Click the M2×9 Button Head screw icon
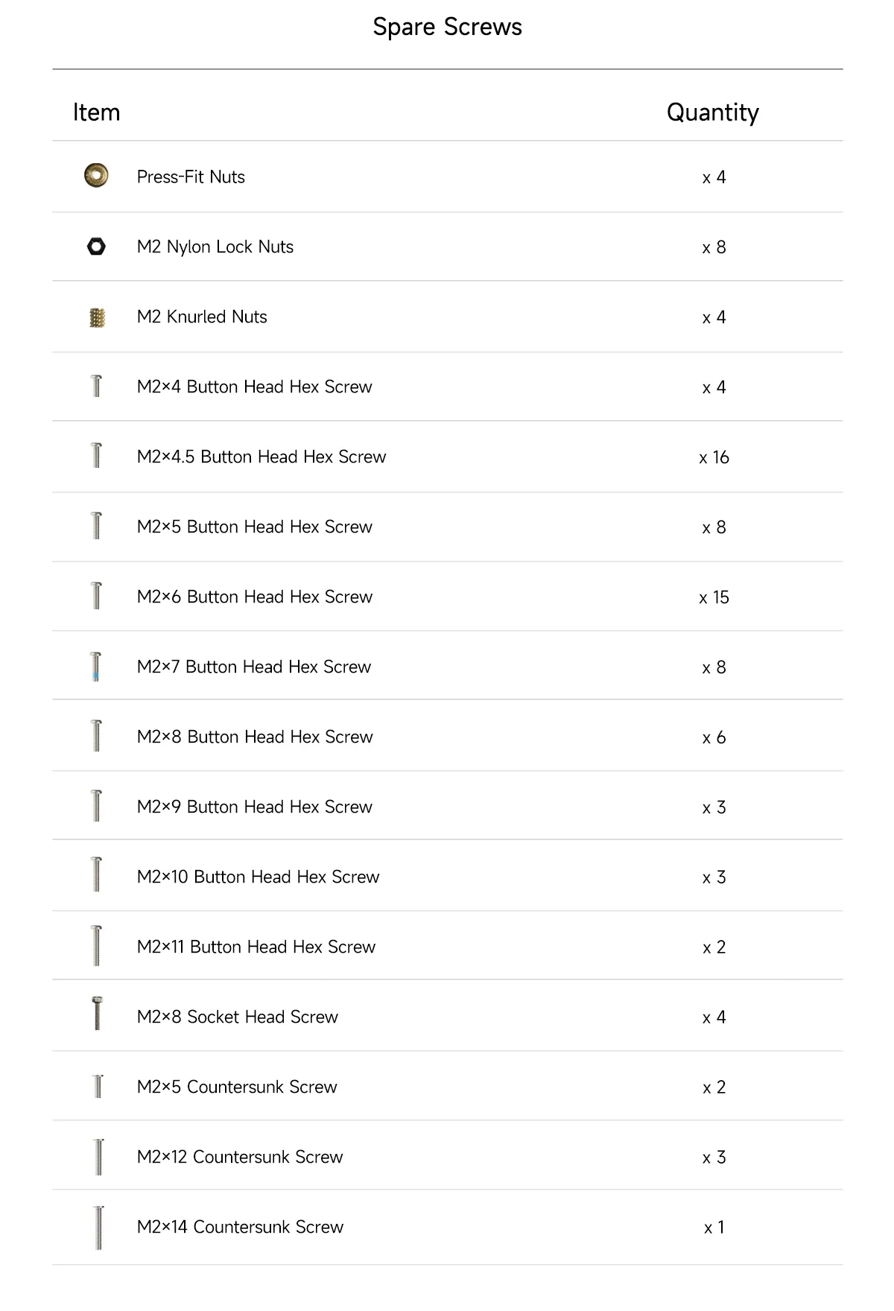 click(96, 806)
